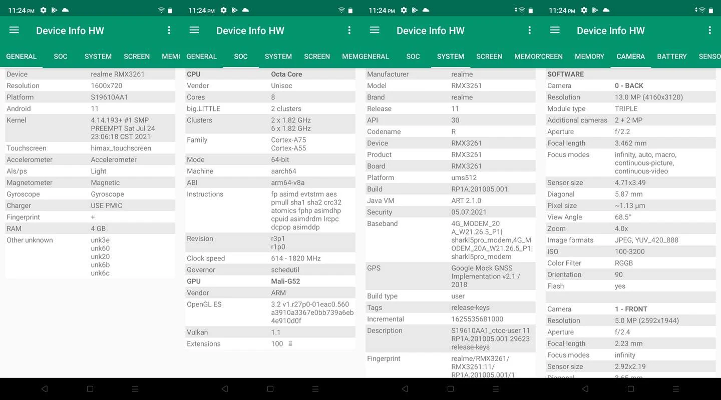Viewport: 721px width, 400px height.
Task: Tap recents navigation button below General screen
Action: [135, 388]
